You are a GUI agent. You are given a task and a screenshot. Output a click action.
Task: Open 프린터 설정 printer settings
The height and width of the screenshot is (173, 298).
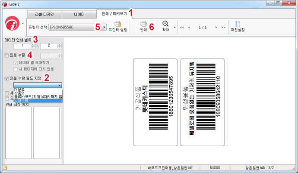coord(118,26)
